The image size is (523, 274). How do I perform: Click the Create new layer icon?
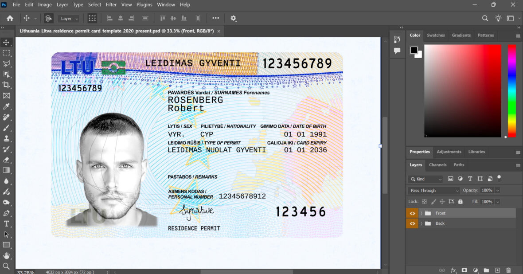coord(497,270)
